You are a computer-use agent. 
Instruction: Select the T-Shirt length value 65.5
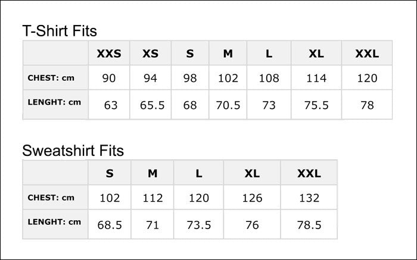pos(152,105)
